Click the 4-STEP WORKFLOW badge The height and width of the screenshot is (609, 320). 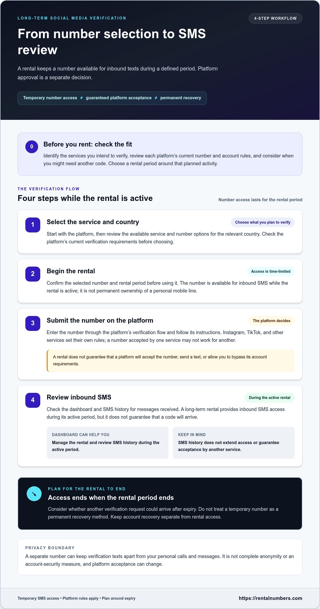click(x=275, y=18)
